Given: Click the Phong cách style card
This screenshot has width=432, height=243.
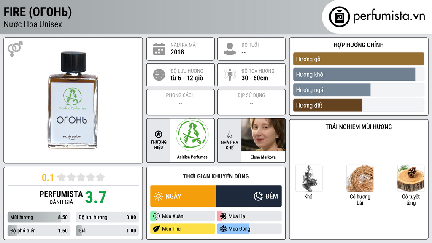Looking at the screenshot, I should 181,102.
